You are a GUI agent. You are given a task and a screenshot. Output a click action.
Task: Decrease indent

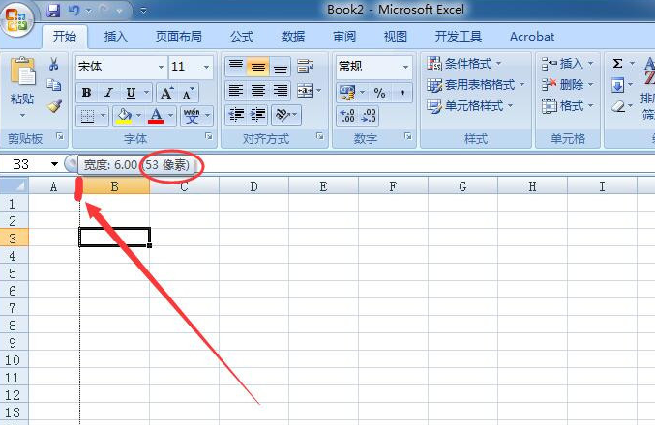pyautogui.click(x=236, y=114)
